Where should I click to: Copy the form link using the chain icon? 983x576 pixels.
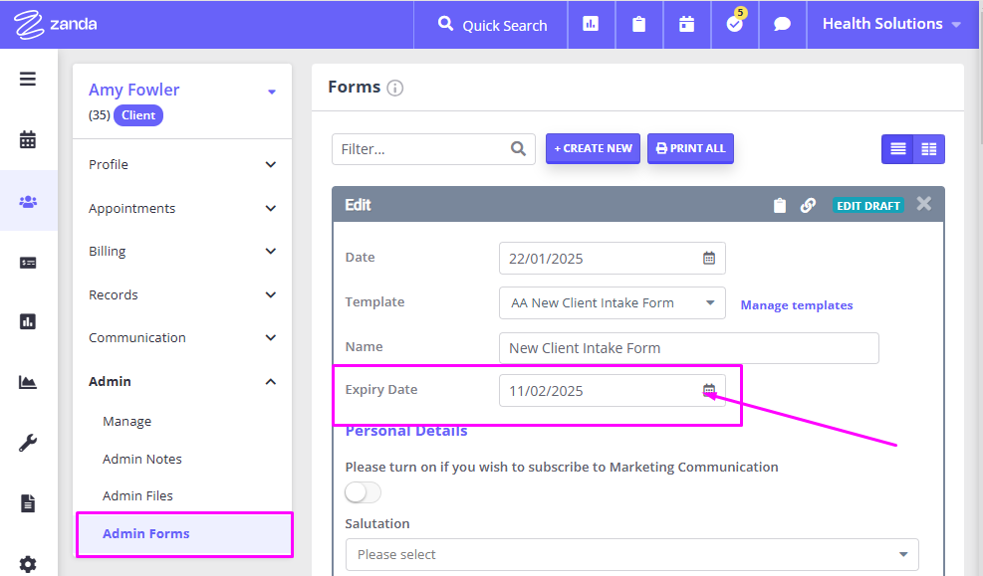808,204
